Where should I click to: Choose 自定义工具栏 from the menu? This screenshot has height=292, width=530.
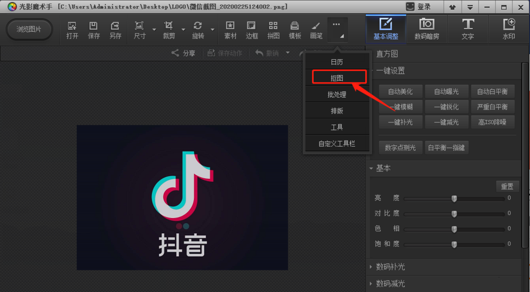tap(337, 144)
